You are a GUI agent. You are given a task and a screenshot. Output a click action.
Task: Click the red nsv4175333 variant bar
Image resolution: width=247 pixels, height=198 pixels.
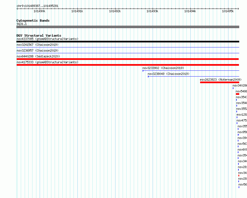[x=128, y=65]
